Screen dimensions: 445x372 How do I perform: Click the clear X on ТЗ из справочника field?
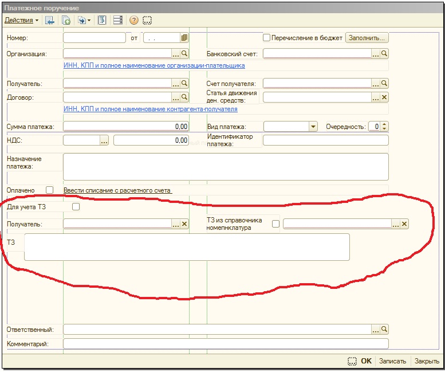404,224
